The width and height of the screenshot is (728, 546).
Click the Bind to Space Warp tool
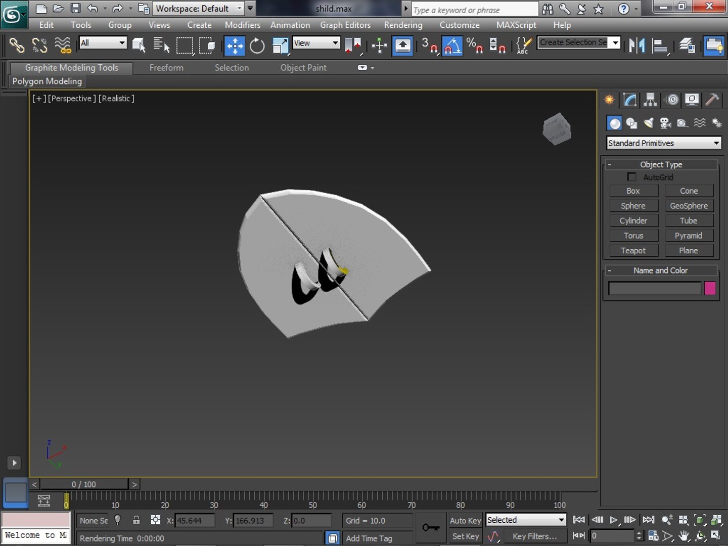pos(63,45)
